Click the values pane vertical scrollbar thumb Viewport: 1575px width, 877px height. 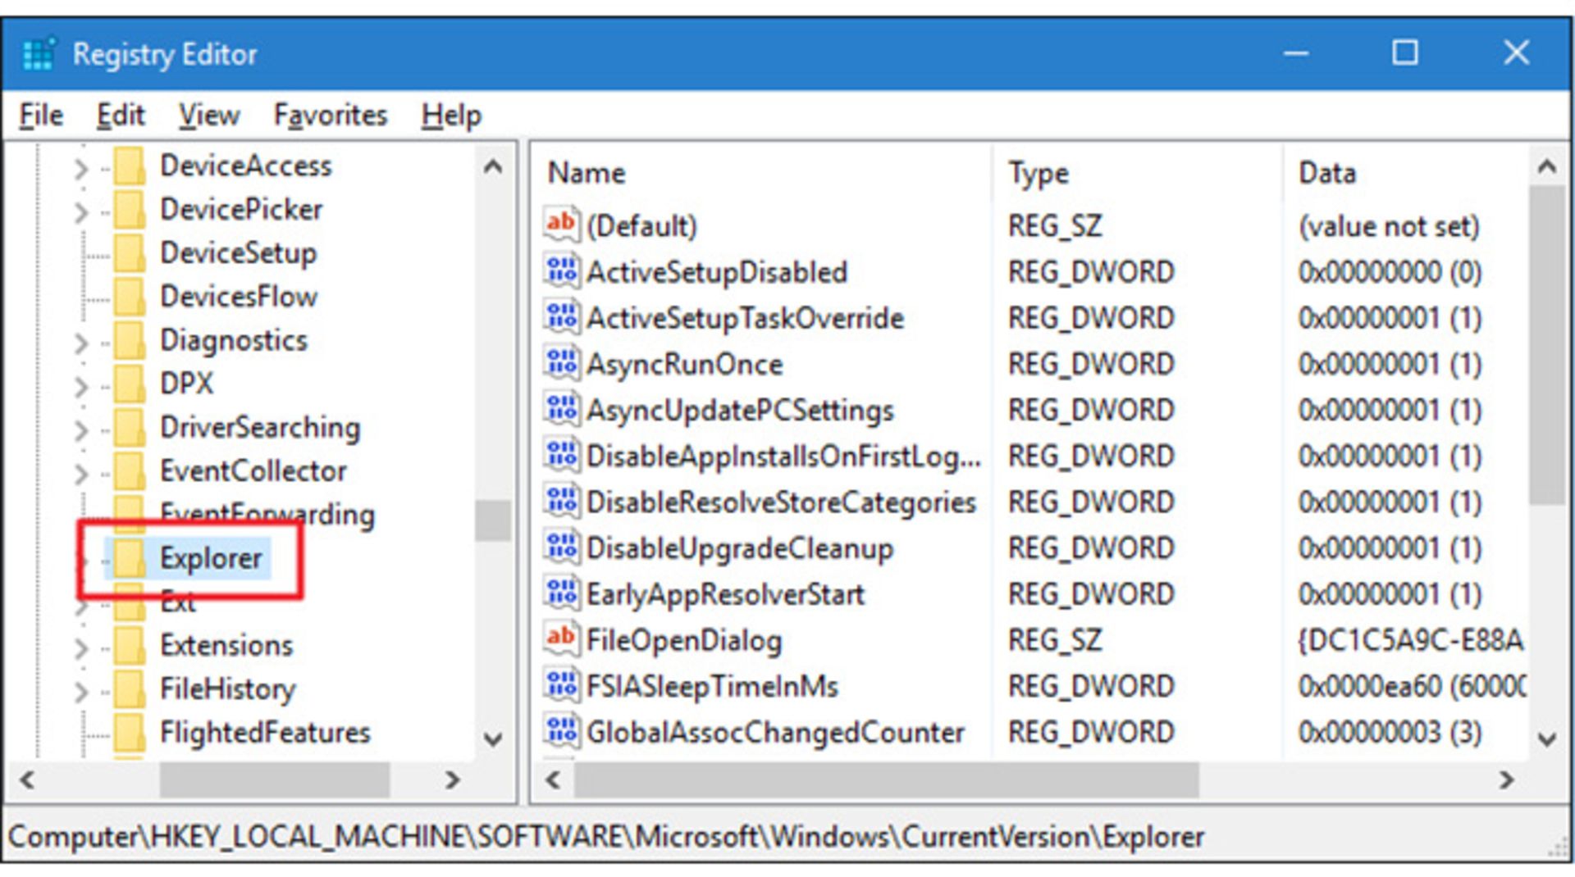1547,345
